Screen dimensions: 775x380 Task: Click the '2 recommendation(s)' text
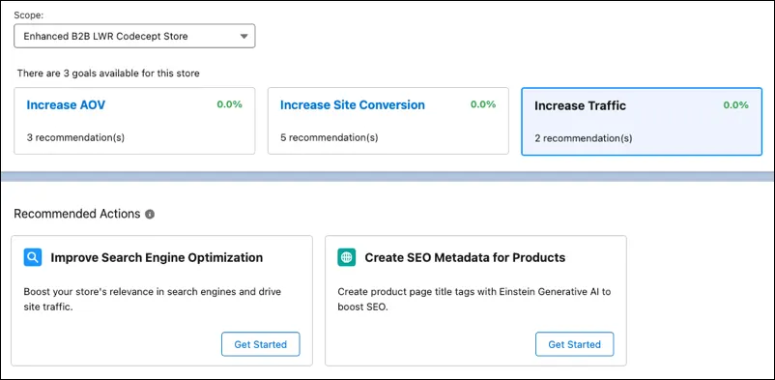584,138
